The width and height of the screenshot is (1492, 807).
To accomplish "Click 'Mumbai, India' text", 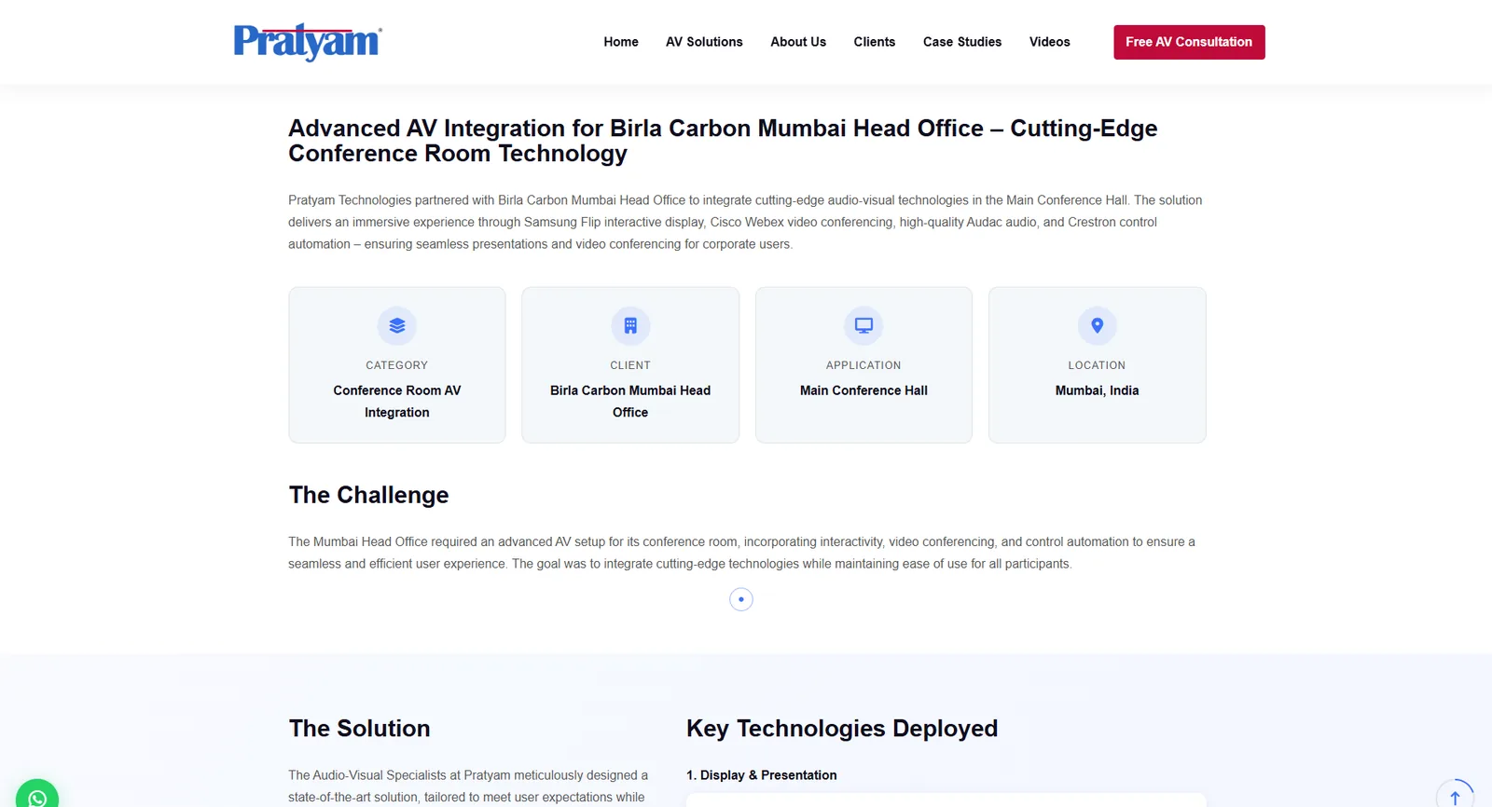I will 1098,390.
